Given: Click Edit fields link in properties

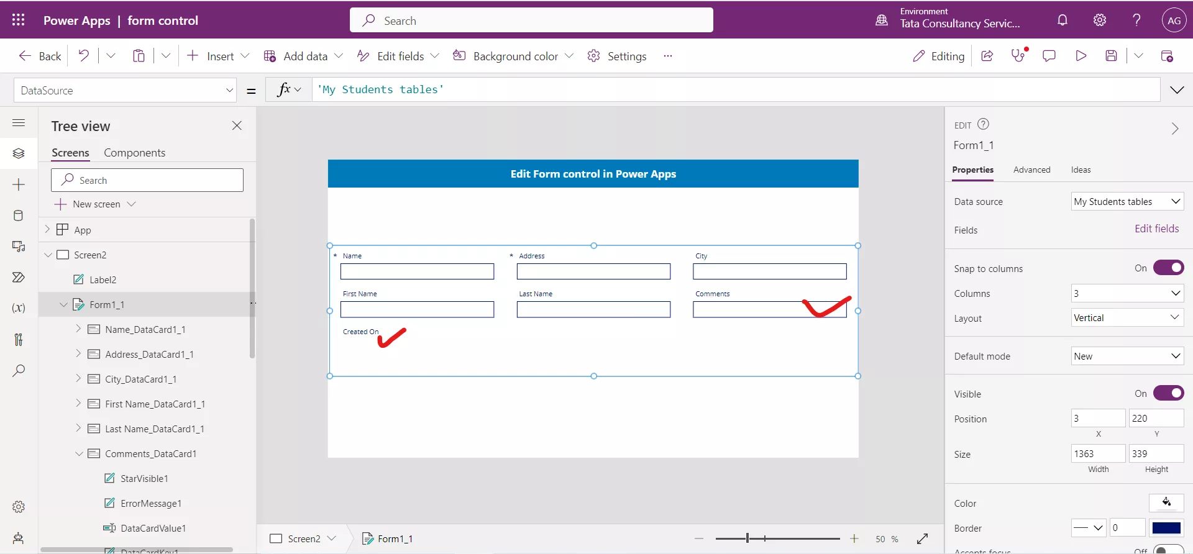Looking at the screenshot, I should [1156, 229].
